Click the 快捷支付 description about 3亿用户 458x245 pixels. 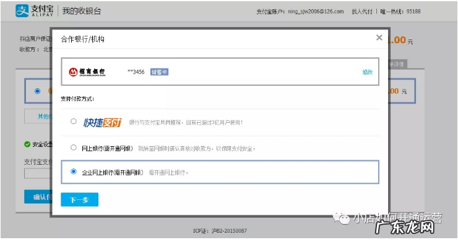click(x=186, y=122)
